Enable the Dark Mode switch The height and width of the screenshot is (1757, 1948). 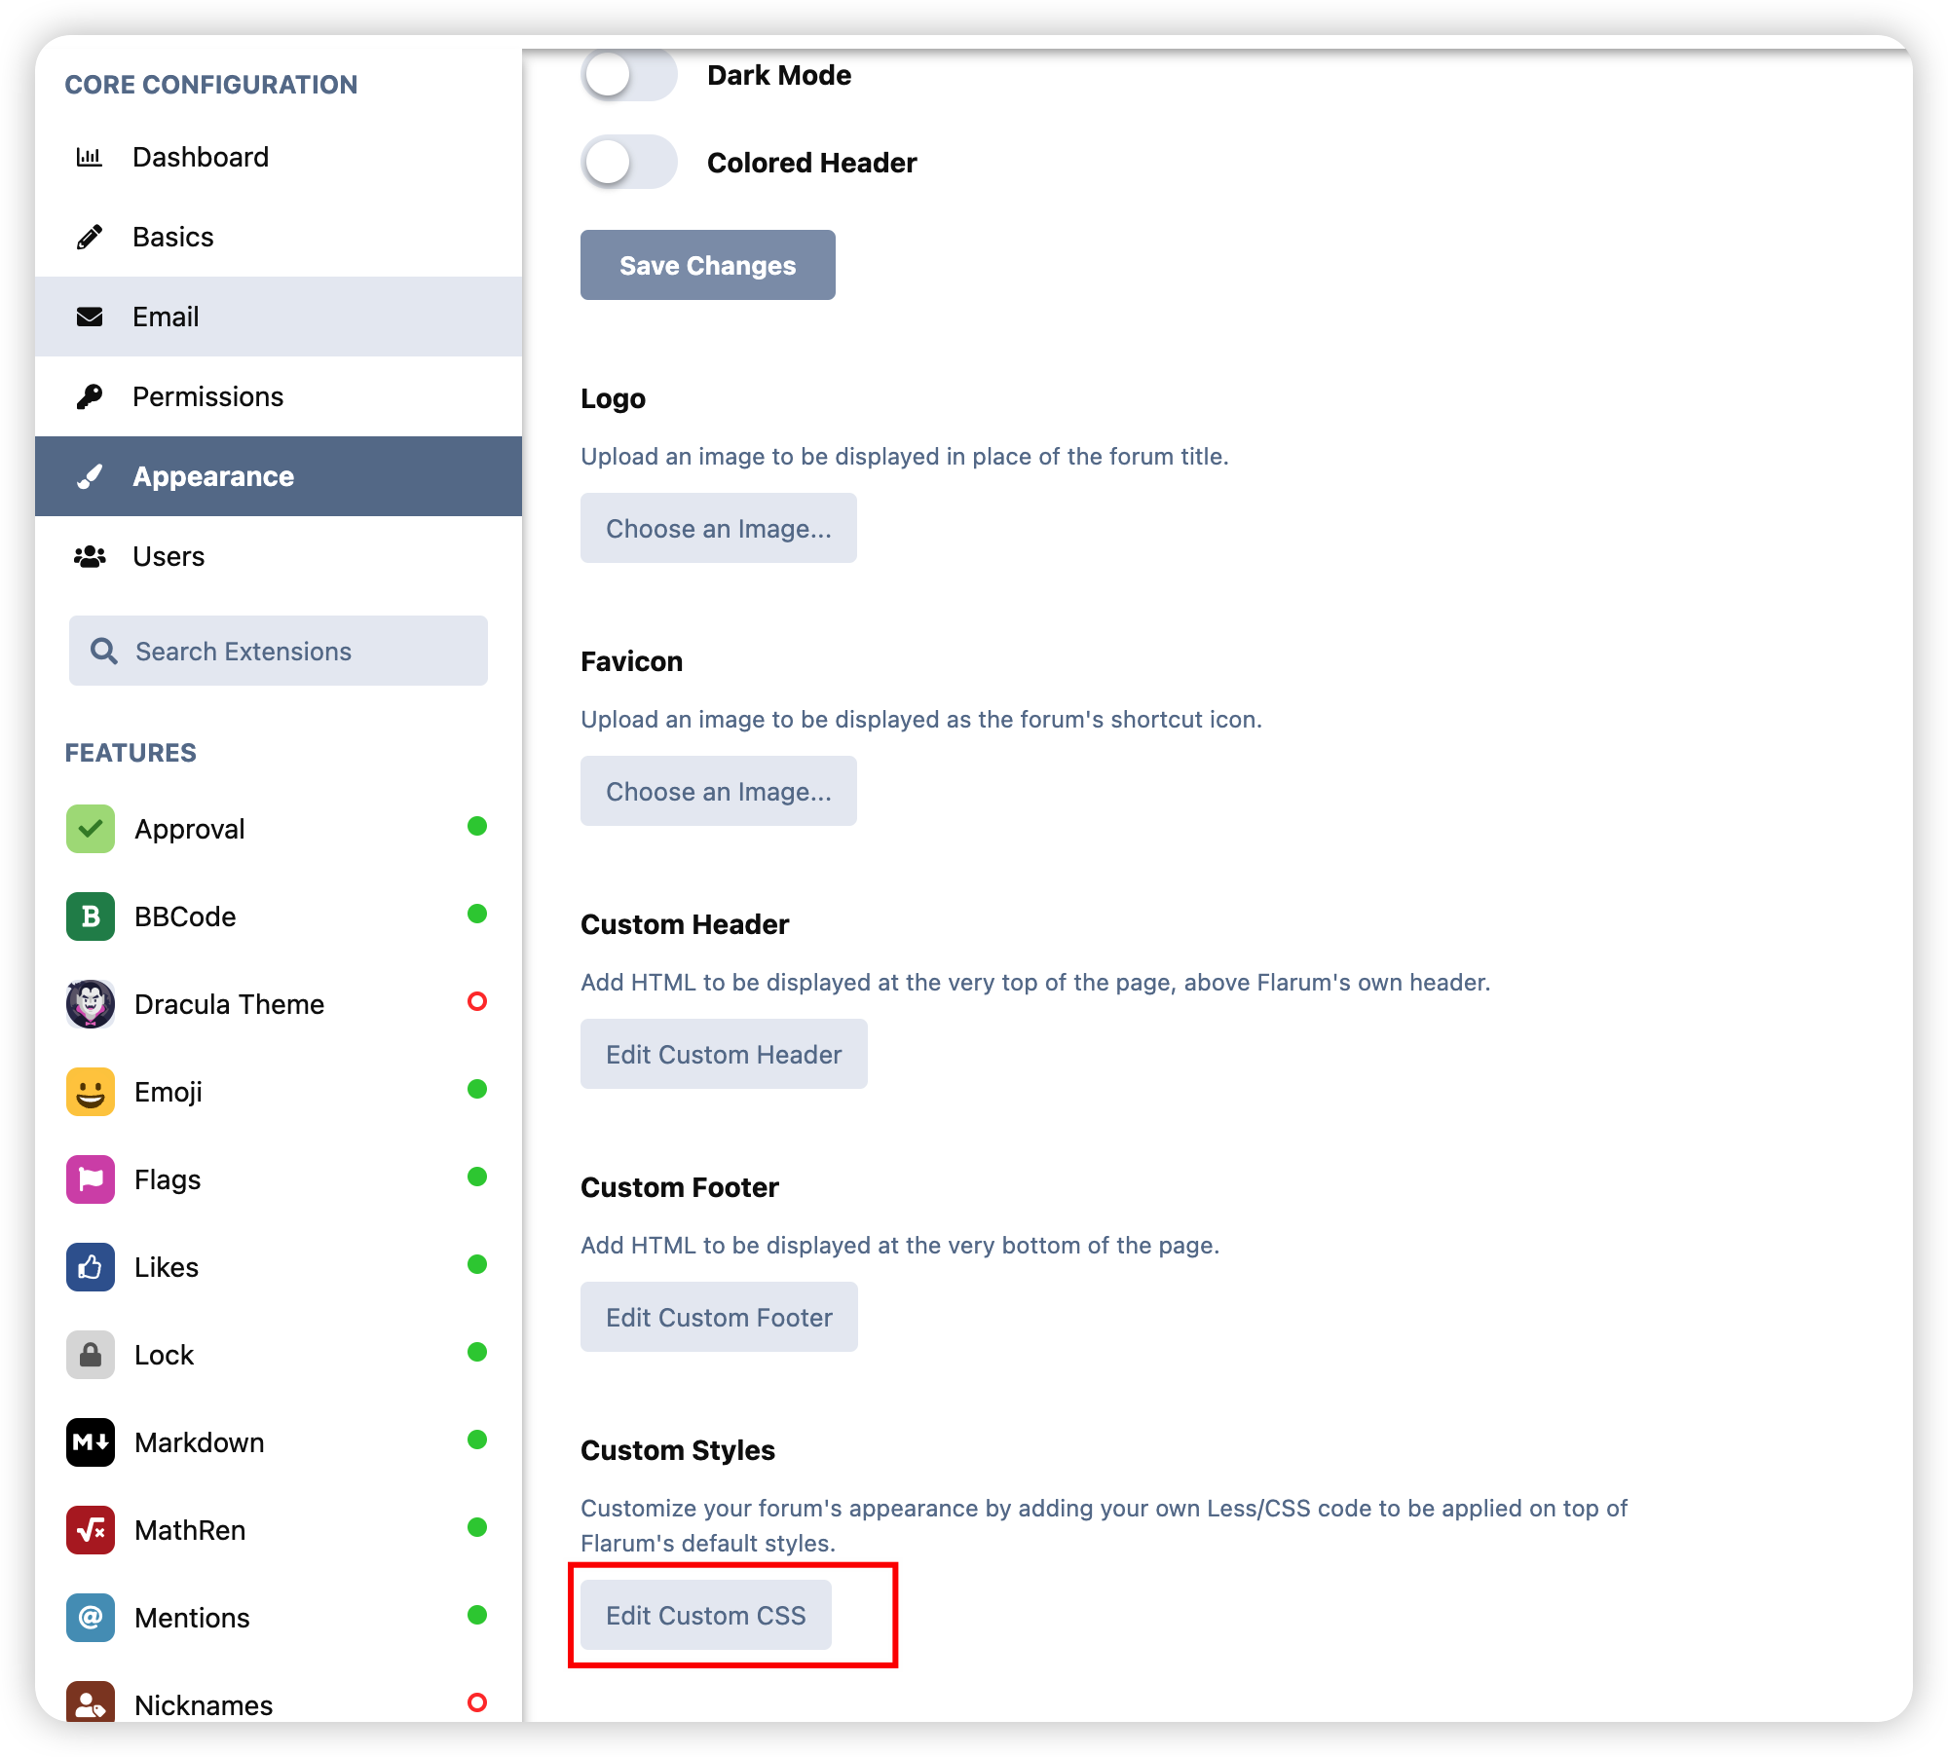click(628, 75)
